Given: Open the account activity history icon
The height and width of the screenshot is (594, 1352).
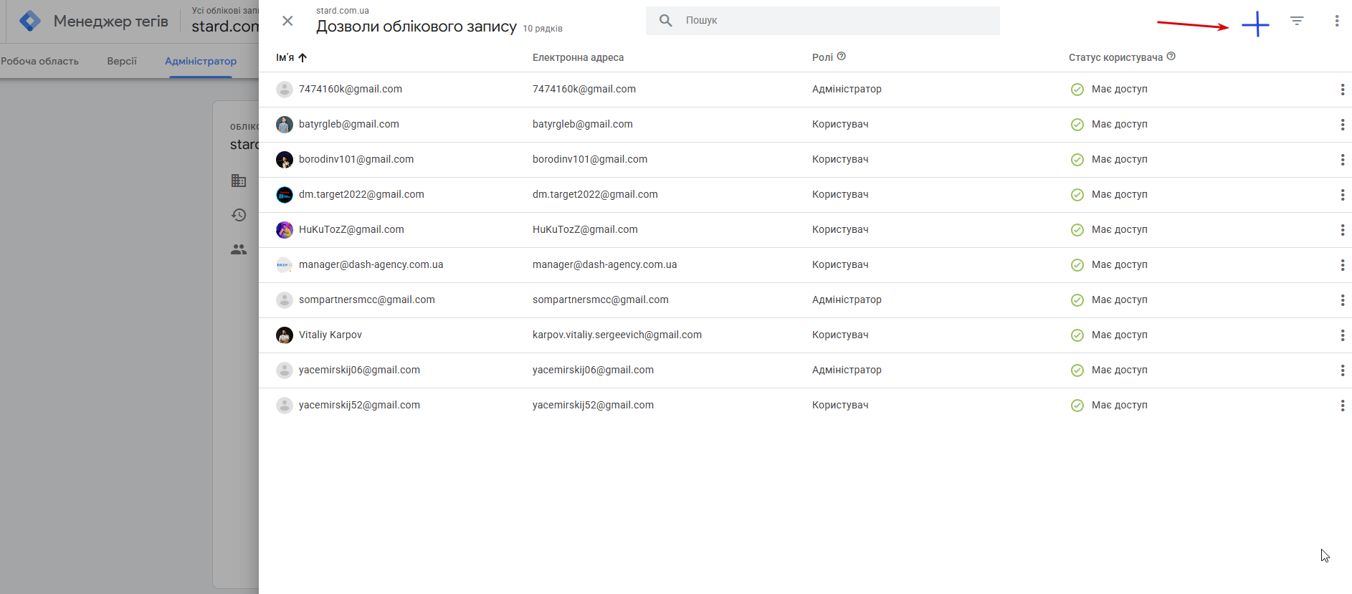Looking at the screenshot, I should point(239,215).
